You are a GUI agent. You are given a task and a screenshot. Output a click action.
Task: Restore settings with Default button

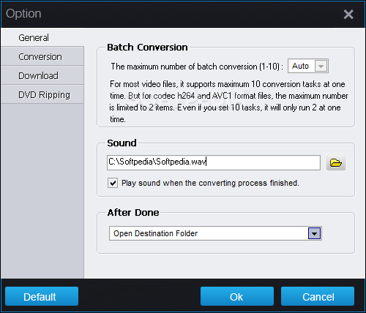tap(42, 296)
